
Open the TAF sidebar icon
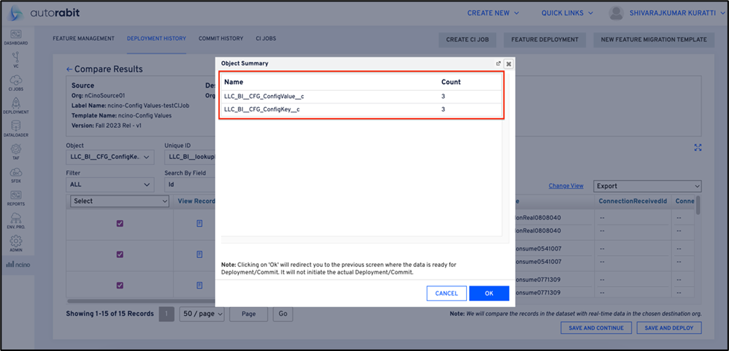(16, 152)
